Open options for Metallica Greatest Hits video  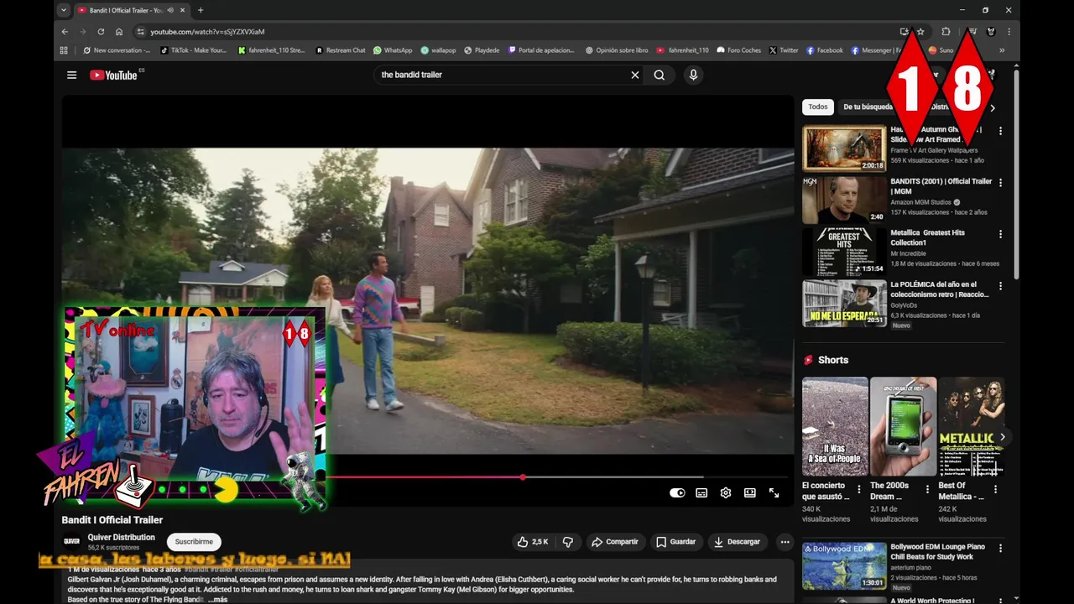tap(1000, 234)
